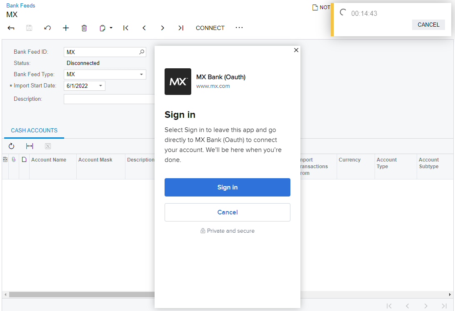The image size is (455, 311).
Task: Click the scrollbar left arrow
Action: (x=5, y=294)
